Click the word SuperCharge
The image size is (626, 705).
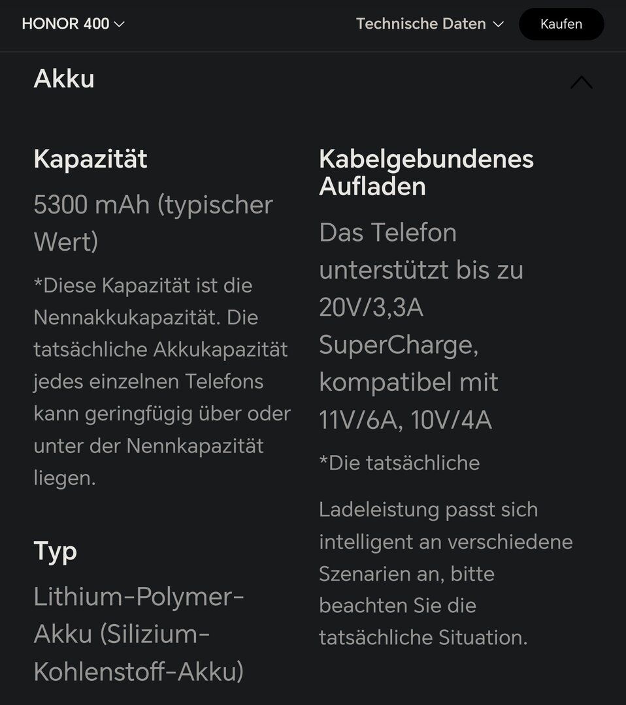[x=399, y=344]
